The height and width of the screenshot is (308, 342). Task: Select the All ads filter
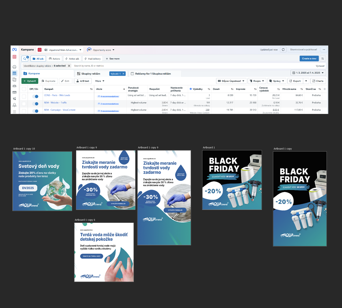38,59
